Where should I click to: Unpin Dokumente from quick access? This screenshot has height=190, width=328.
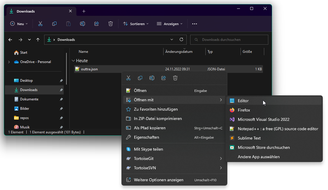61,99
